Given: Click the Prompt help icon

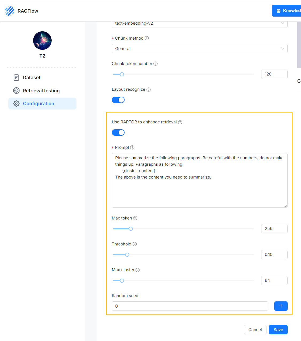Looking at the screenshot, I should pos(132,147).
